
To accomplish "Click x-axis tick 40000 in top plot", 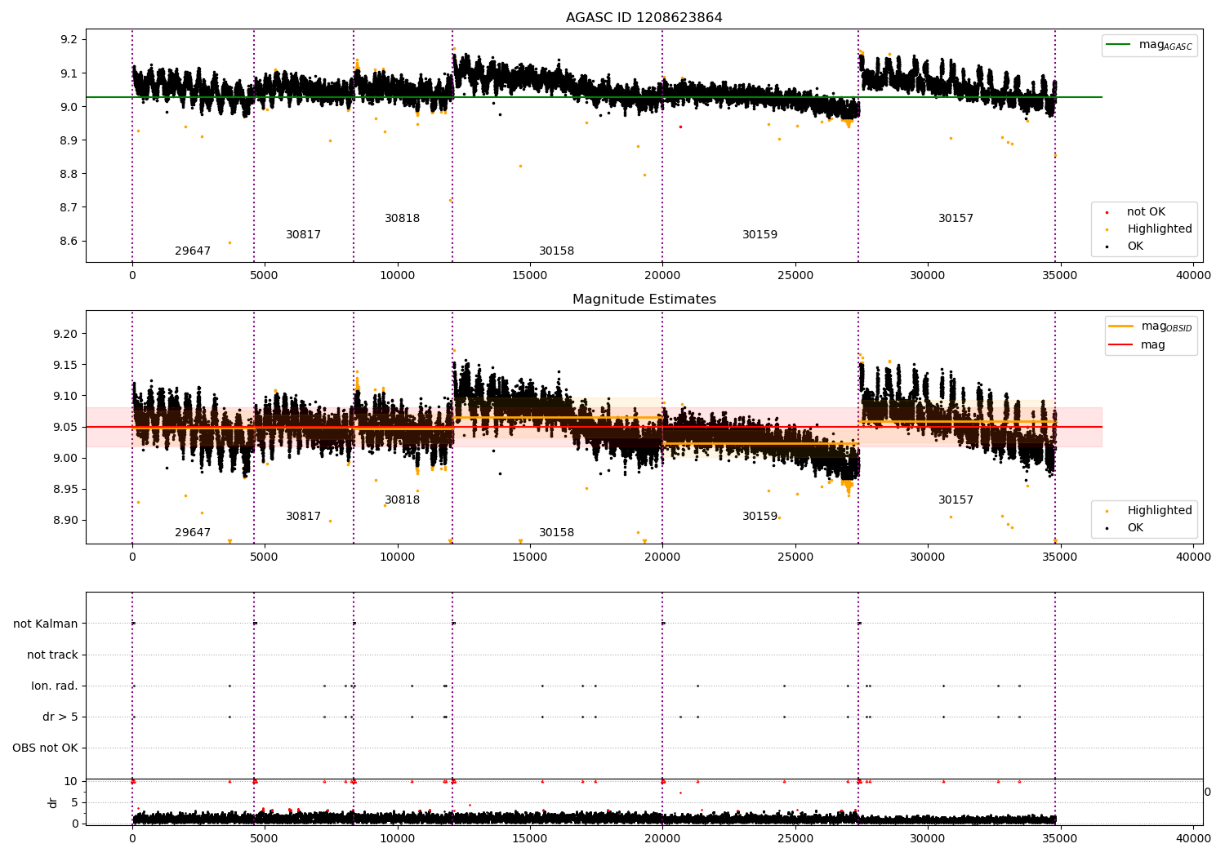I will pos(1193,276).
